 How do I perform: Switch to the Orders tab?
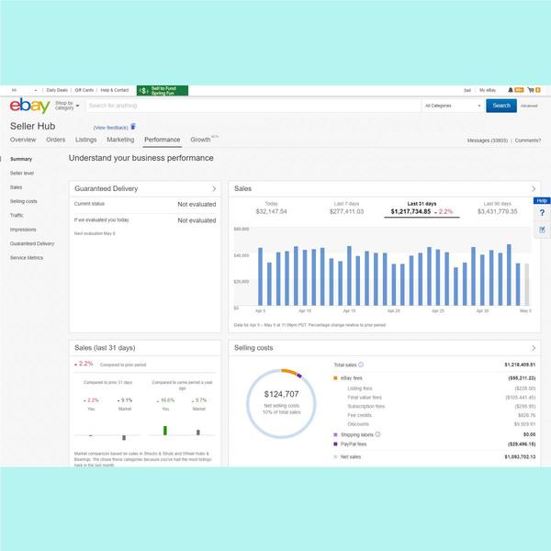tap(55, 140)
